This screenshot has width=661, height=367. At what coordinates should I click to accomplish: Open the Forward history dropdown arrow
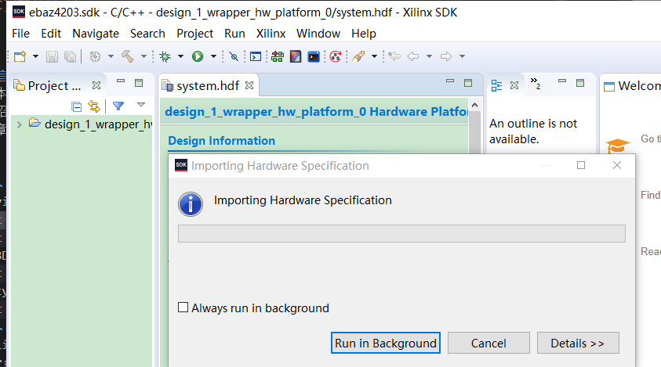(x=462, y=56)
